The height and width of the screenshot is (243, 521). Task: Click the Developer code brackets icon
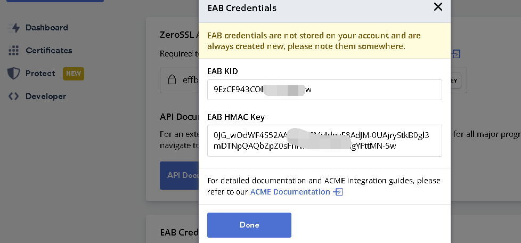tap(14, 96)
